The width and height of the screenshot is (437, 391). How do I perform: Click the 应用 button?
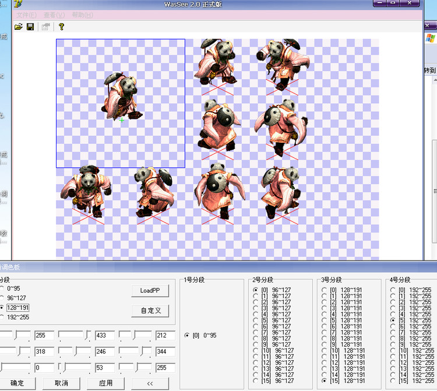tap(105, 383)
